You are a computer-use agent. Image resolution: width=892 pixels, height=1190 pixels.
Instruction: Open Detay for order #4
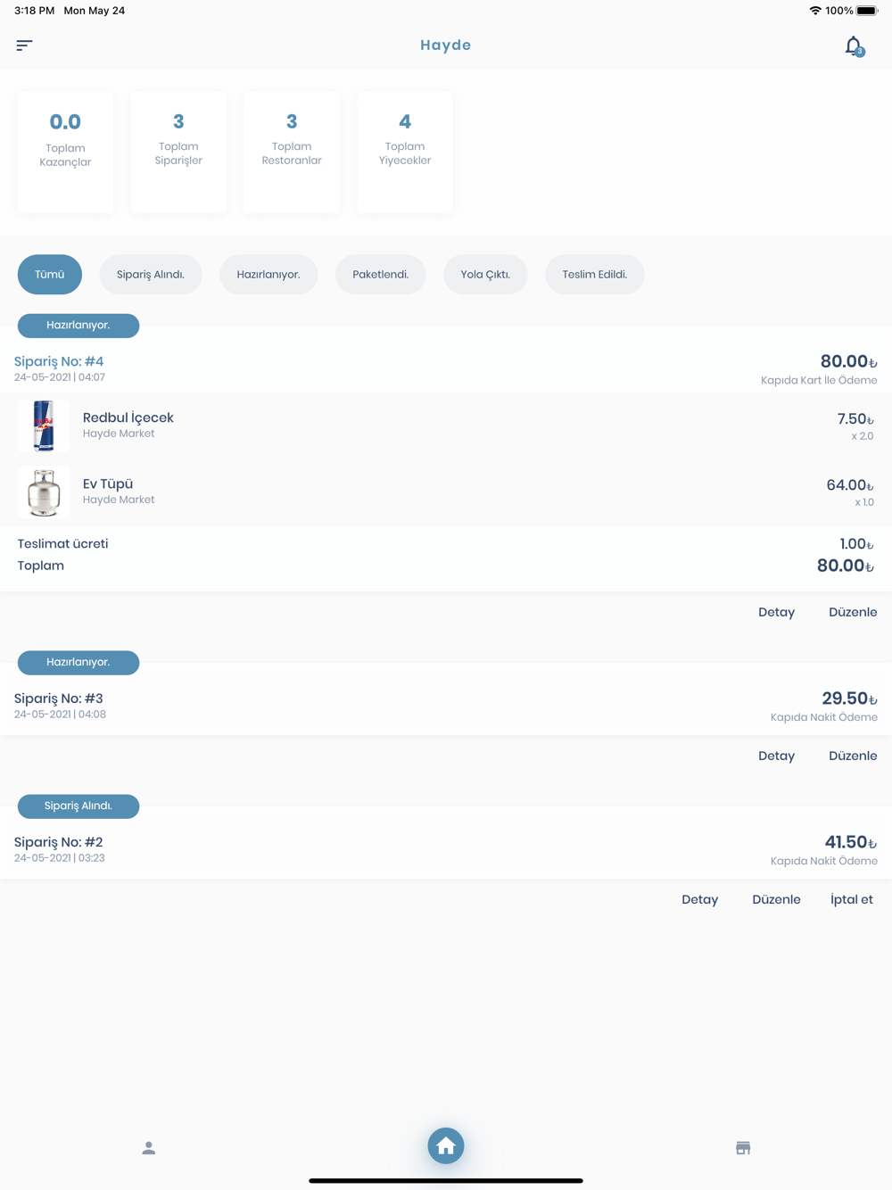776,613
